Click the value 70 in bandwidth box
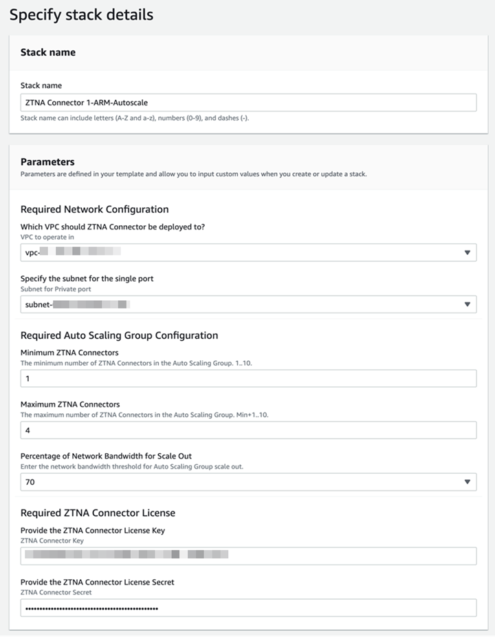This screenshot has height=637, width=495. [30, 482]
